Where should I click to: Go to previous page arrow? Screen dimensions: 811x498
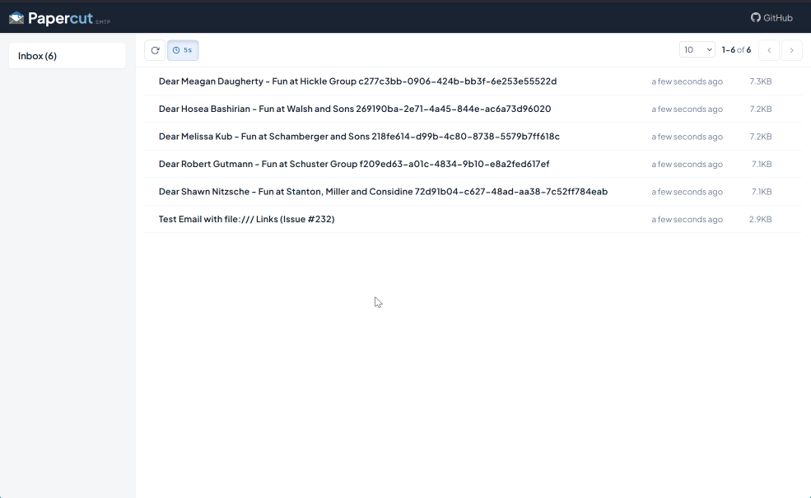coord(769,50)
